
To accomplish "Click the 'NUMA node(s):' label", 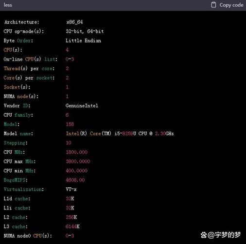I will click(x=21, y=96).
